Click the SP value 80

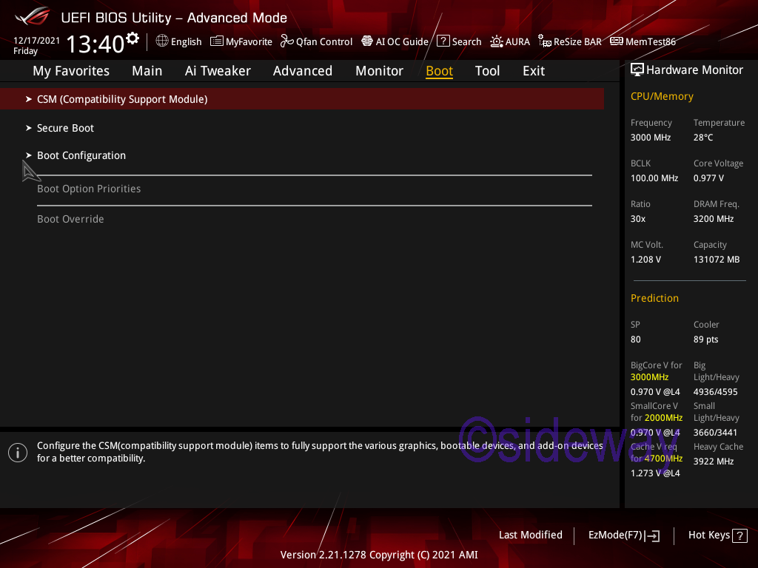tap(636, 339)
